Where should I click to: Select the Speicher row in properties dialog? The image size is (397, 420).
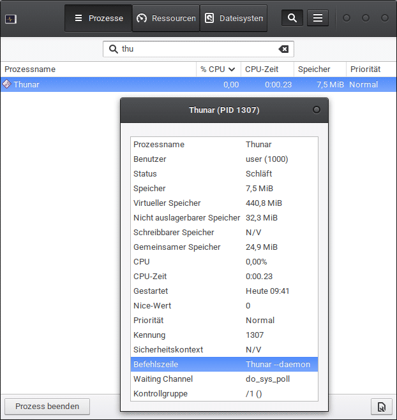224,188
